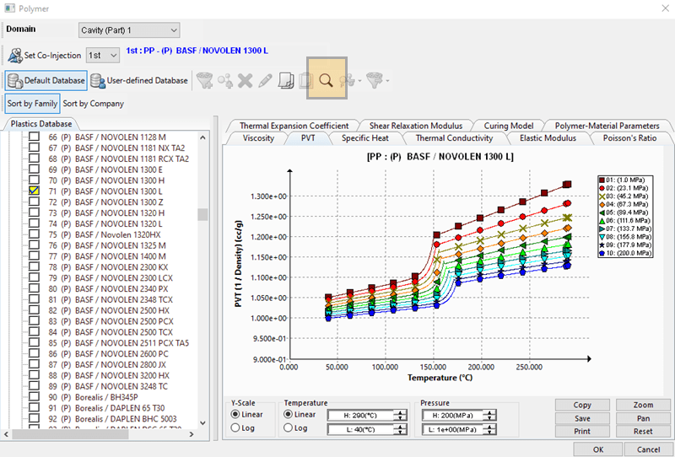Check material 66 NOVOLEN 1128 M
Image resolution: width=675 pixels, height=457 pixels.
click(34, 137)
